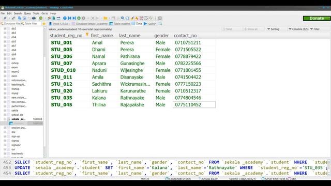Select contact number cell 0775110452

[194, 104]
